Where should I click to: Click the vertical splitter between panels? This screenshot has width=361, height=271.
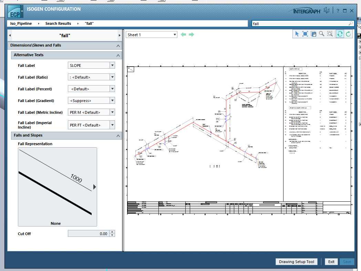pos(123,140)
